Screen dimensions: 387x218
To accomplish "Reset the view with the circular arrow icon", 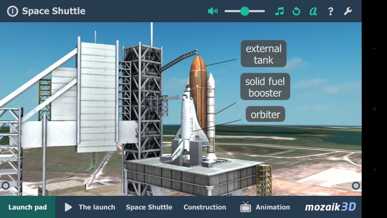I will [x=296, y=11].
